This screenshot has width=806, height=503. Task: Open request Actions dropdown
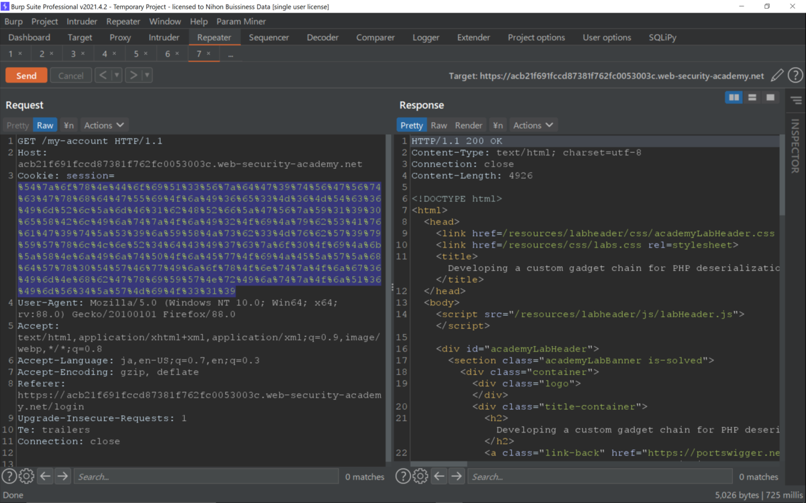click(104, 125)
